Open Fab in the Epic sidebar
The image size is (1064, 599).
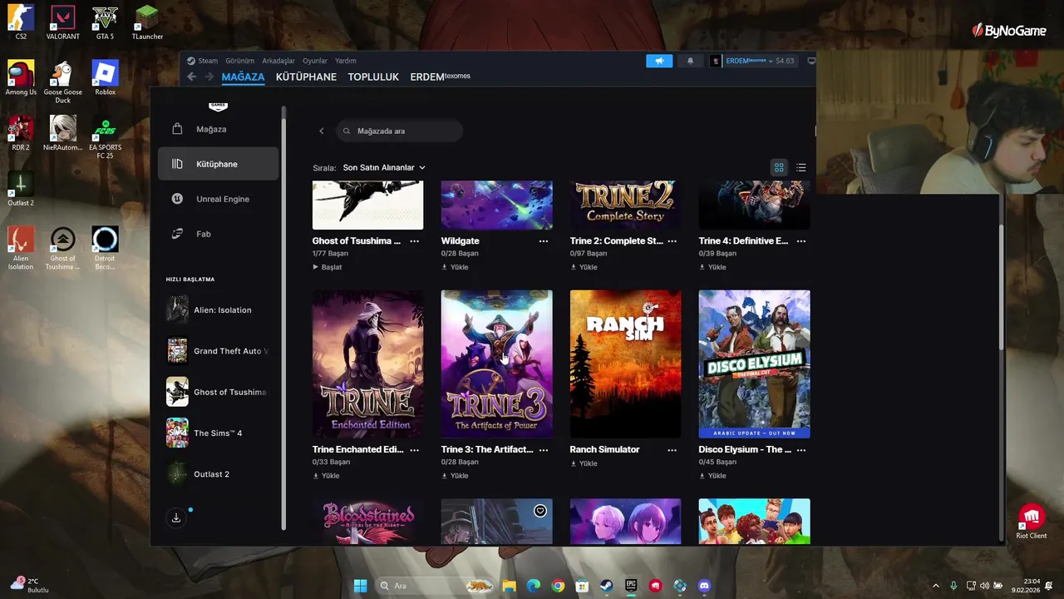(218, 234)
